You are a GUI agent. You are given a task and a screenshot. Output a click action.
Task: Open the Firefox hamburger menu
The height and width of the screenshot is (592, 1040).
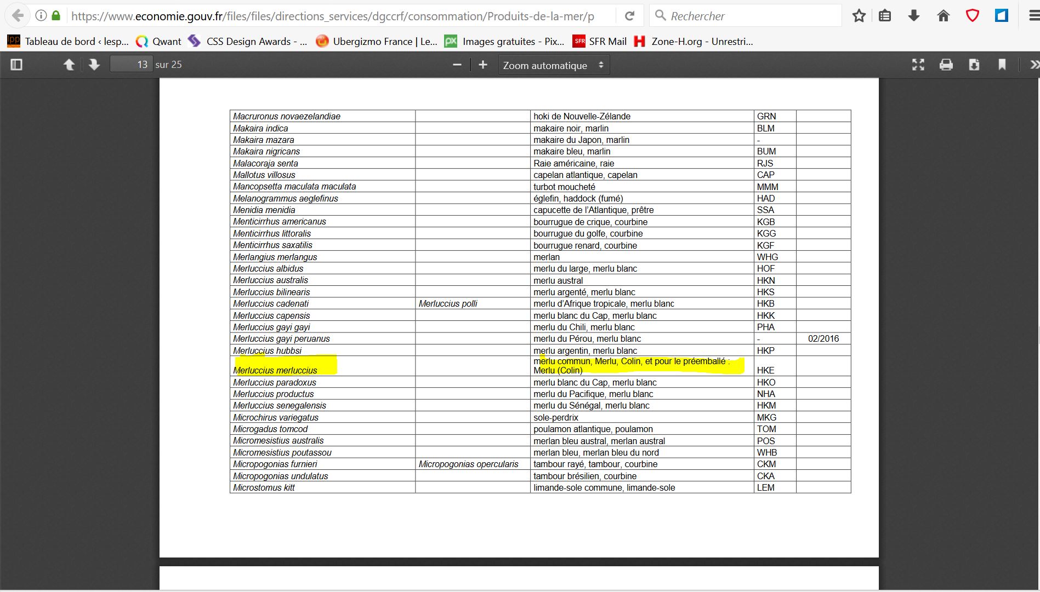1033,16
